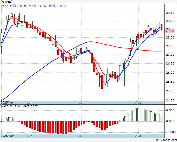Select Jul on the price chart time axis

click(81, 102)
